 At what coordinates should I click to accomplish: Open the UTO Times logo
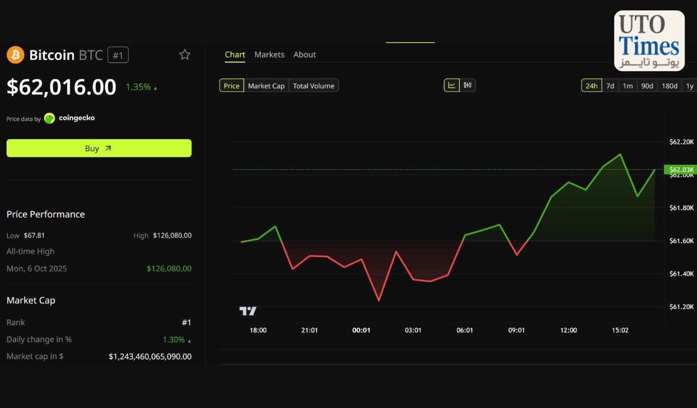649,41
